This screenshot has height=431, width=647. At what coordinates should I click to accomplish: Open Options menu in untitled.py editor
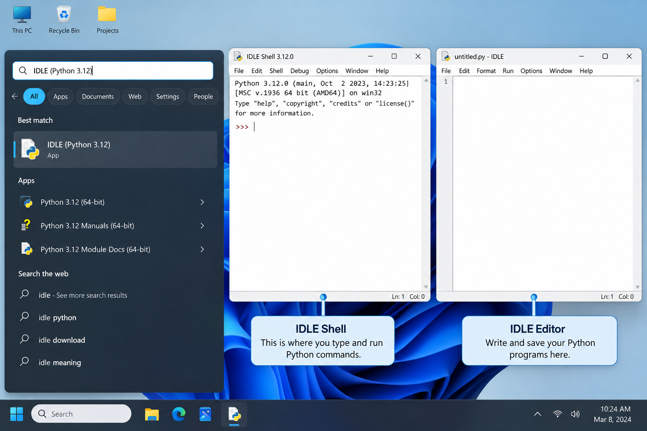coord(531,71)
